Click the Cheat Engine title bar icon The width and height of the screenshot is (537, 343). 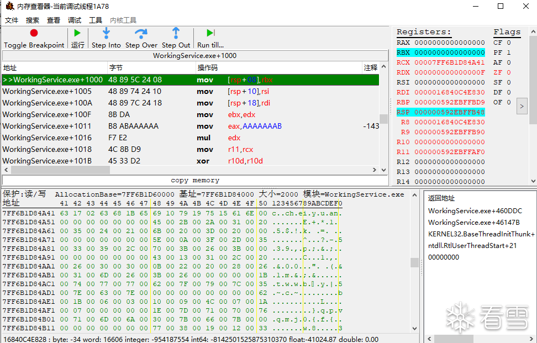(9, 6)
